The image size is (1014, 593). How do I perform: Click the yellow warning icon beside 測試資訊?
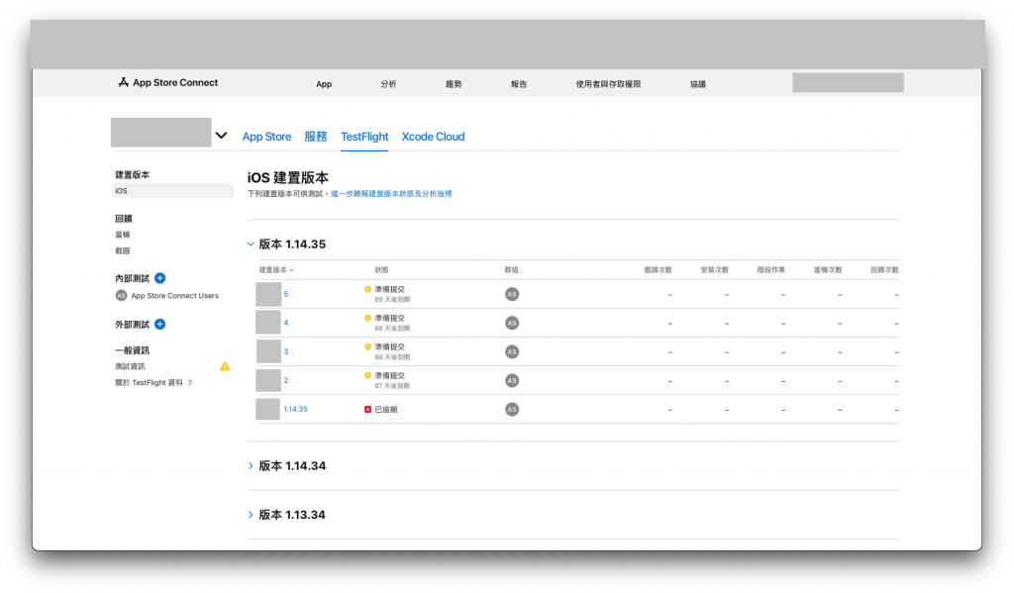point(225,366)
